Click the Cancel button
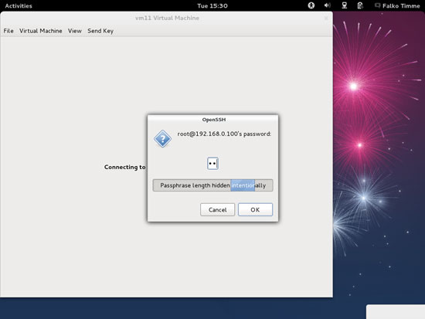The height and width of the screenshot is (319, 425). pyautogui.click(x=217, y=209)
